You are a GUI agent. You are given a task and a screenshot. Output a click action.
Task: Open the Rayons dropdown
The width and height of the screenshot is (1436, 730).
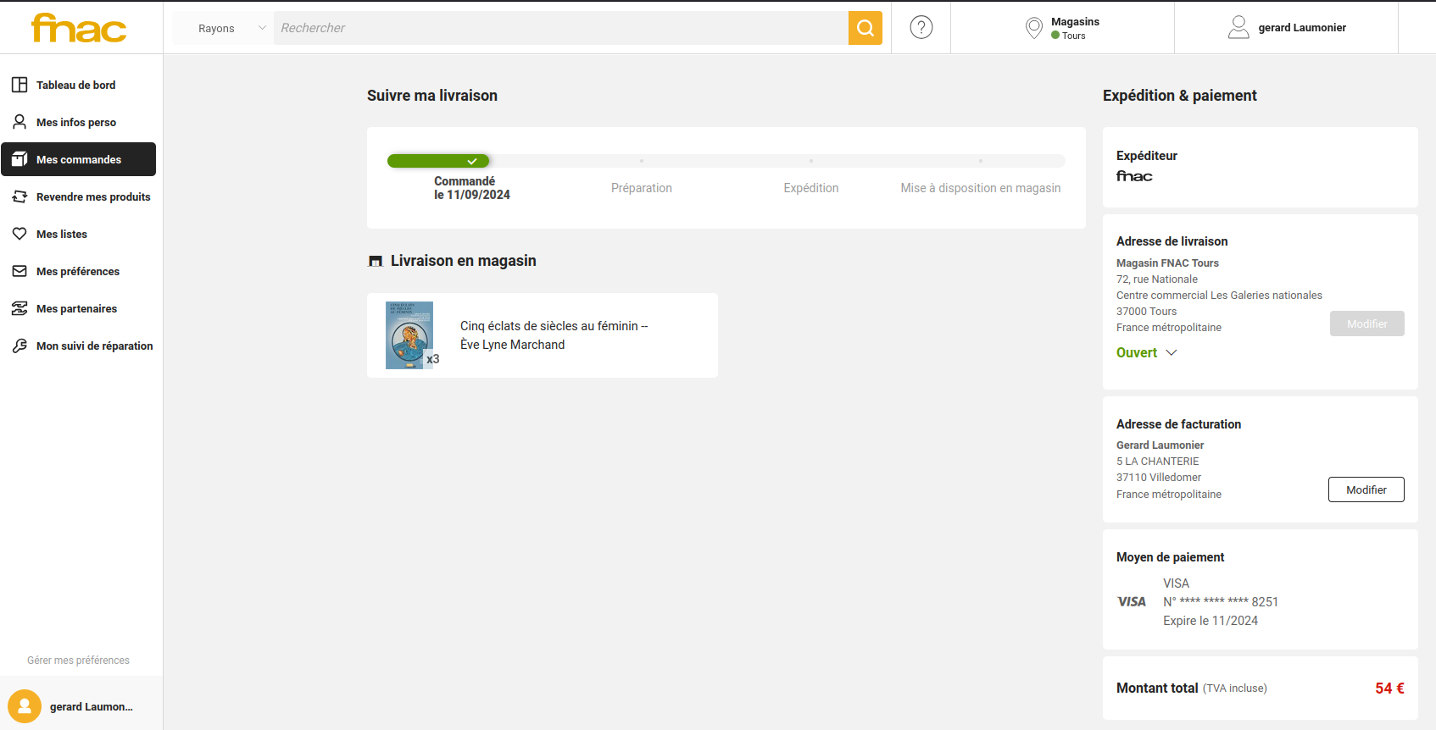click(x=224, y=28)
